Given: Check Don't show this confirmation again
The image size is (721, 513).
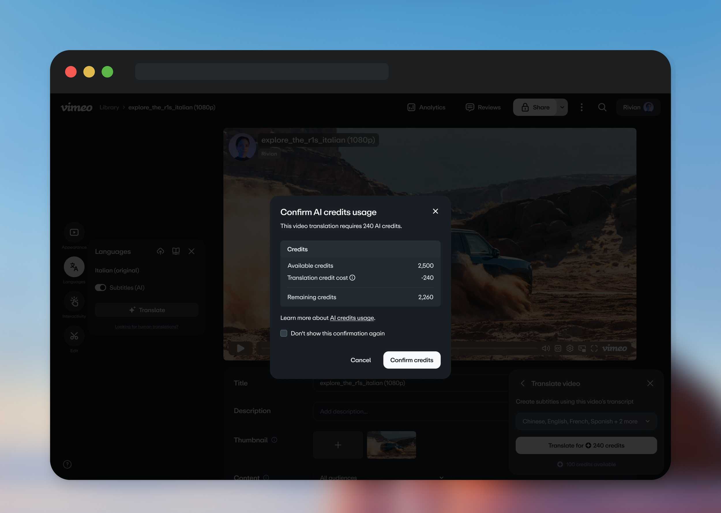Looking at the screenshot, I should 284,333.
